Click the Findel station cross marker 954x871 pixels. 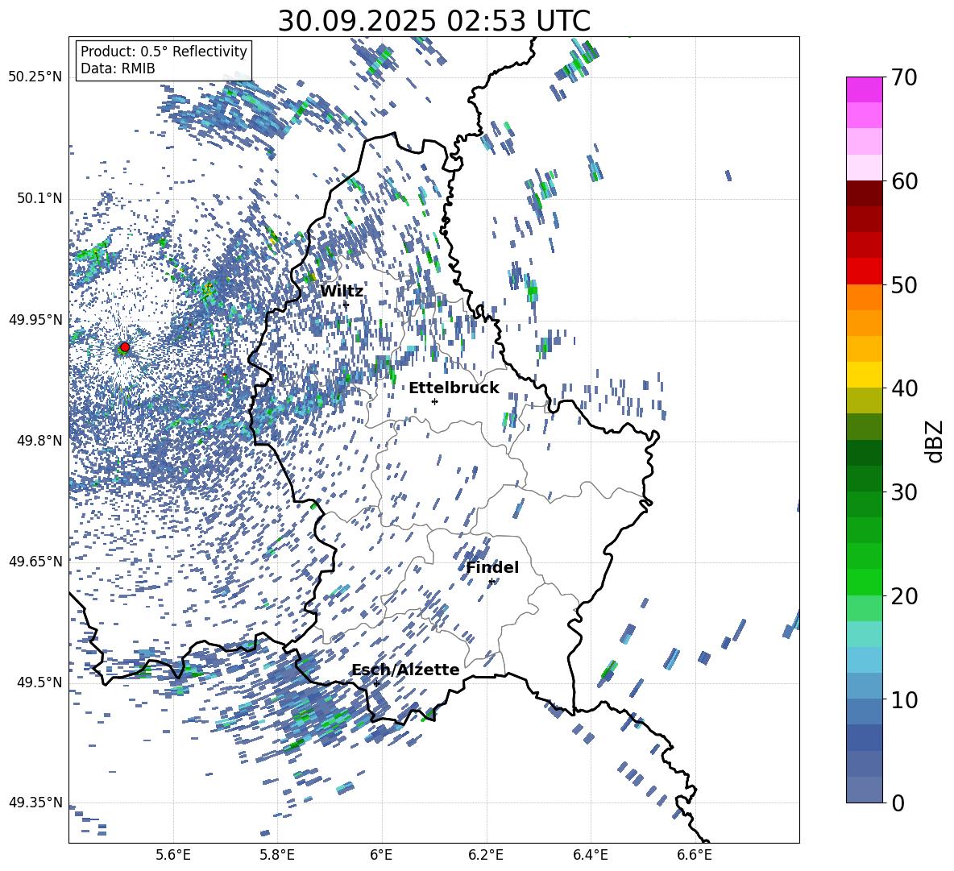[x=492, y=582]
